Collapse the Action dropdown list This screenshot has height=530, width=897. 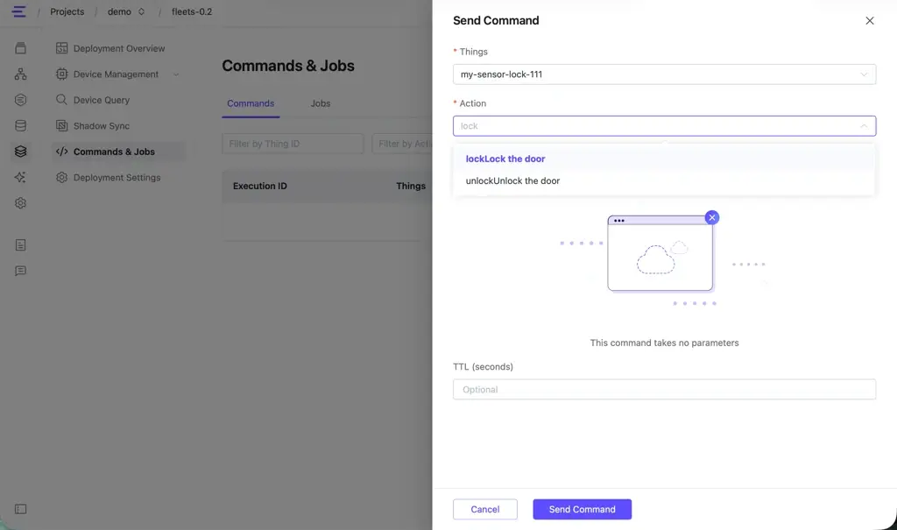point(864,126)
